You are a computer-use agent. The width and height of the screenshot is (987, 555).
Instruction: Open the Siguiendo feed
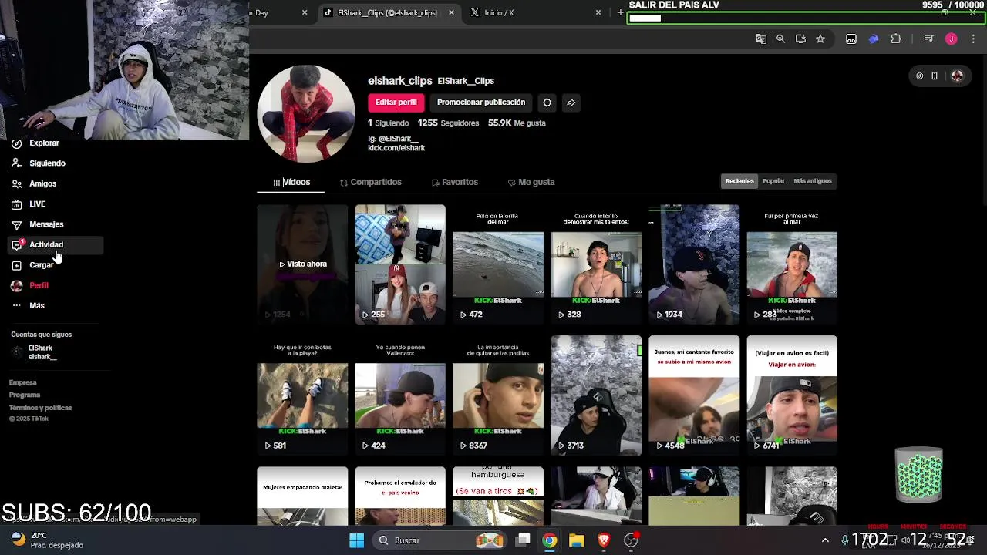pyautogui.click(x=47, y=163)
